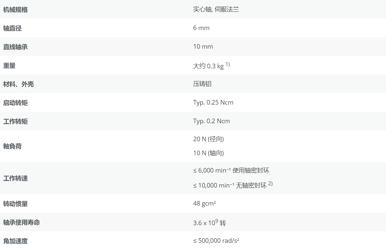Click the 6 mm shaft diameter value
The height and width of the screenshot is (250, 386).
201,28
